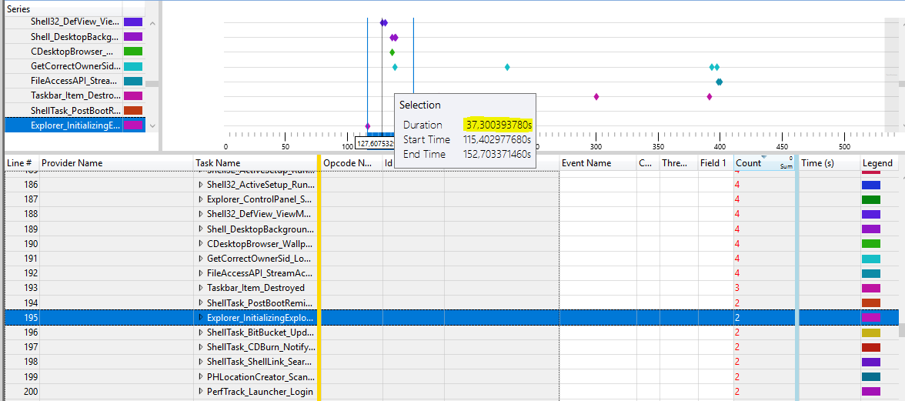Screen dimensions: 905x401
Task: Click scroll-down arrow of Series list
Action: pos(152,125)
